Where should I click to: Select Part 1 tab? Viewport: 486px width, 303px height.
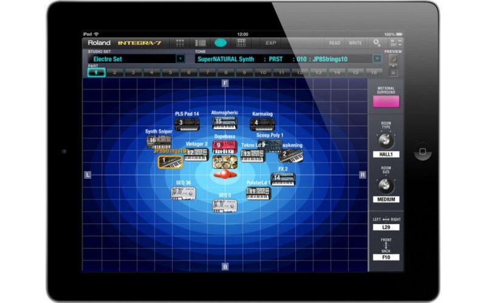pyautogui.click(x=96, y=72)
